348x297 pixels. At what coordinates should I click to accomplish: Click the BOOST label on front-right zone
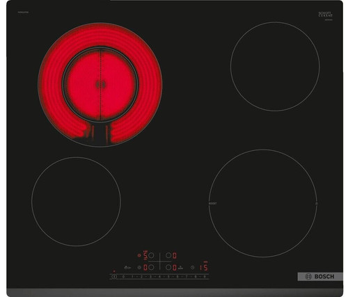pyautogui.click(x=212, y=203)
